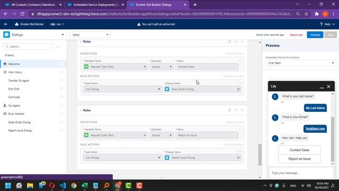The height and width of the screenshot is (191, 339).
Task: Reload the page in the browser
Action: pyautogui.click(x=22, y=14)
